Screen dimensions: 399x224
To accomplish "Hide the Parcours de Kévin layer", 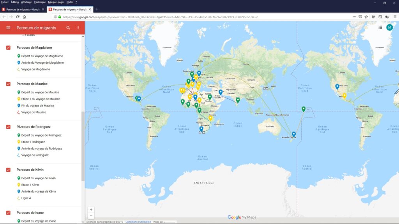I will pyautogui.click(x=8, y=170).
